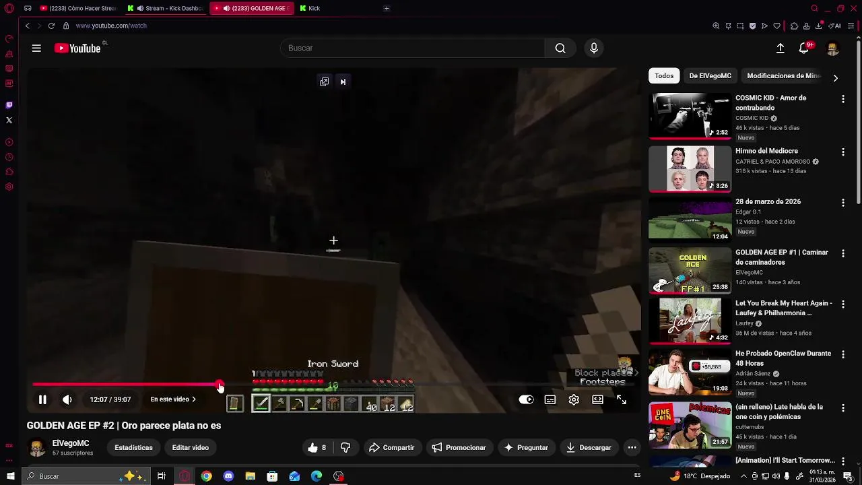Switch to 'Cómo Hacer Stream' tab
Screen dimensions: 862x485
(77, 8)
